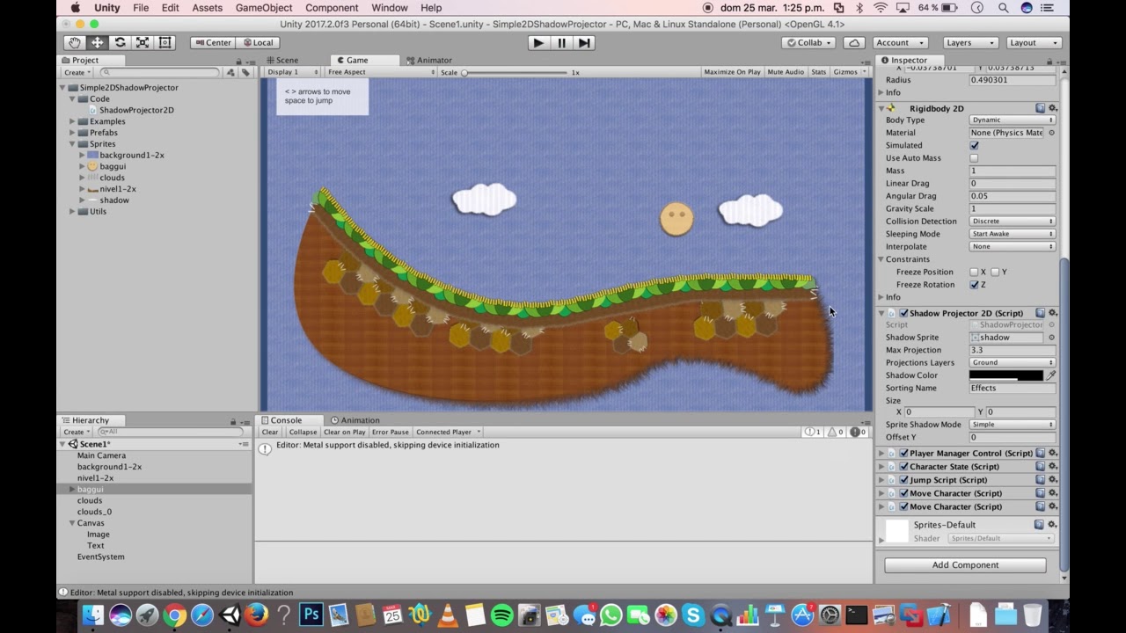This screenshot has width=1126, height=633.
Task: Enable Use Auto Mass checkbox
Action: click(x=974, y=158)
